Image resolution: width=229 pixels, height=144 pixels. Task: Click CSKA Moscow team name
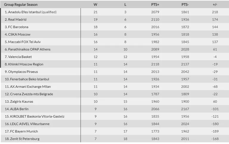coord(19,34)
